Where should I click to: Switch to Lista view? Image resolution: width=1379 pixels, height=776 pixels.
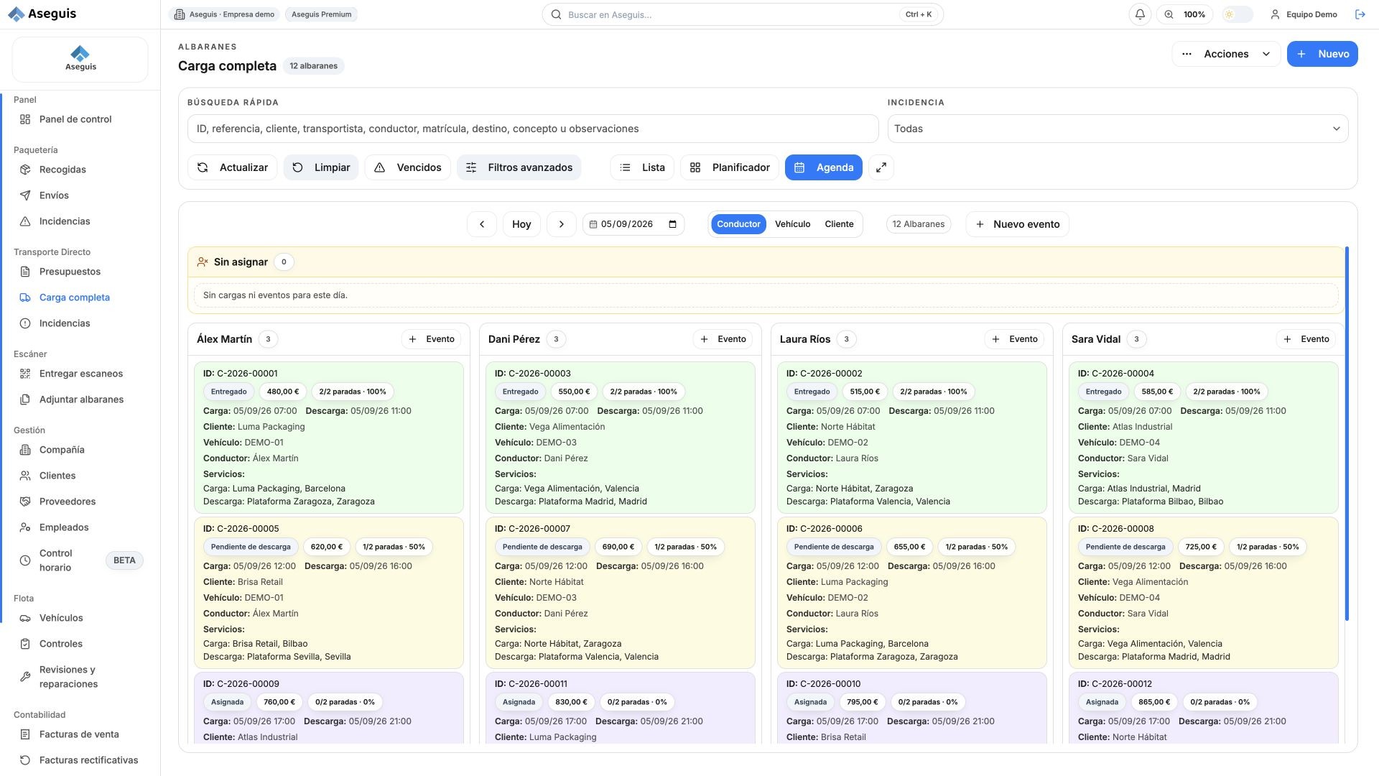pyautogui.click(x=642, y=167)
